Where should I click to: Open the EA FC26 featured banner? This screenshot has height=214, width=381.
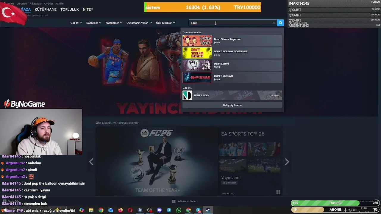[x=157, y=161]
